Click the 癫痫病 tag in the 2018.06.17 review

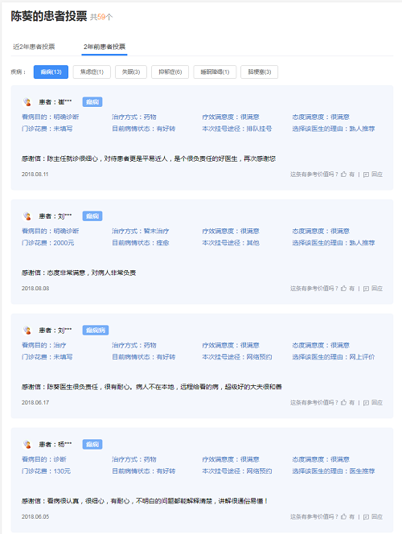point(96,330)
